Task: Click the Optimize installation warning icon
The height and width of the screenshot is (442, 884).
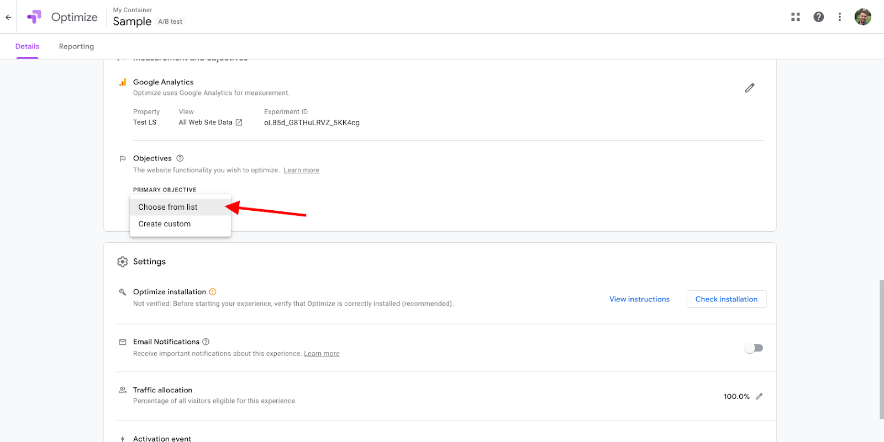Action: coord(213,292)
